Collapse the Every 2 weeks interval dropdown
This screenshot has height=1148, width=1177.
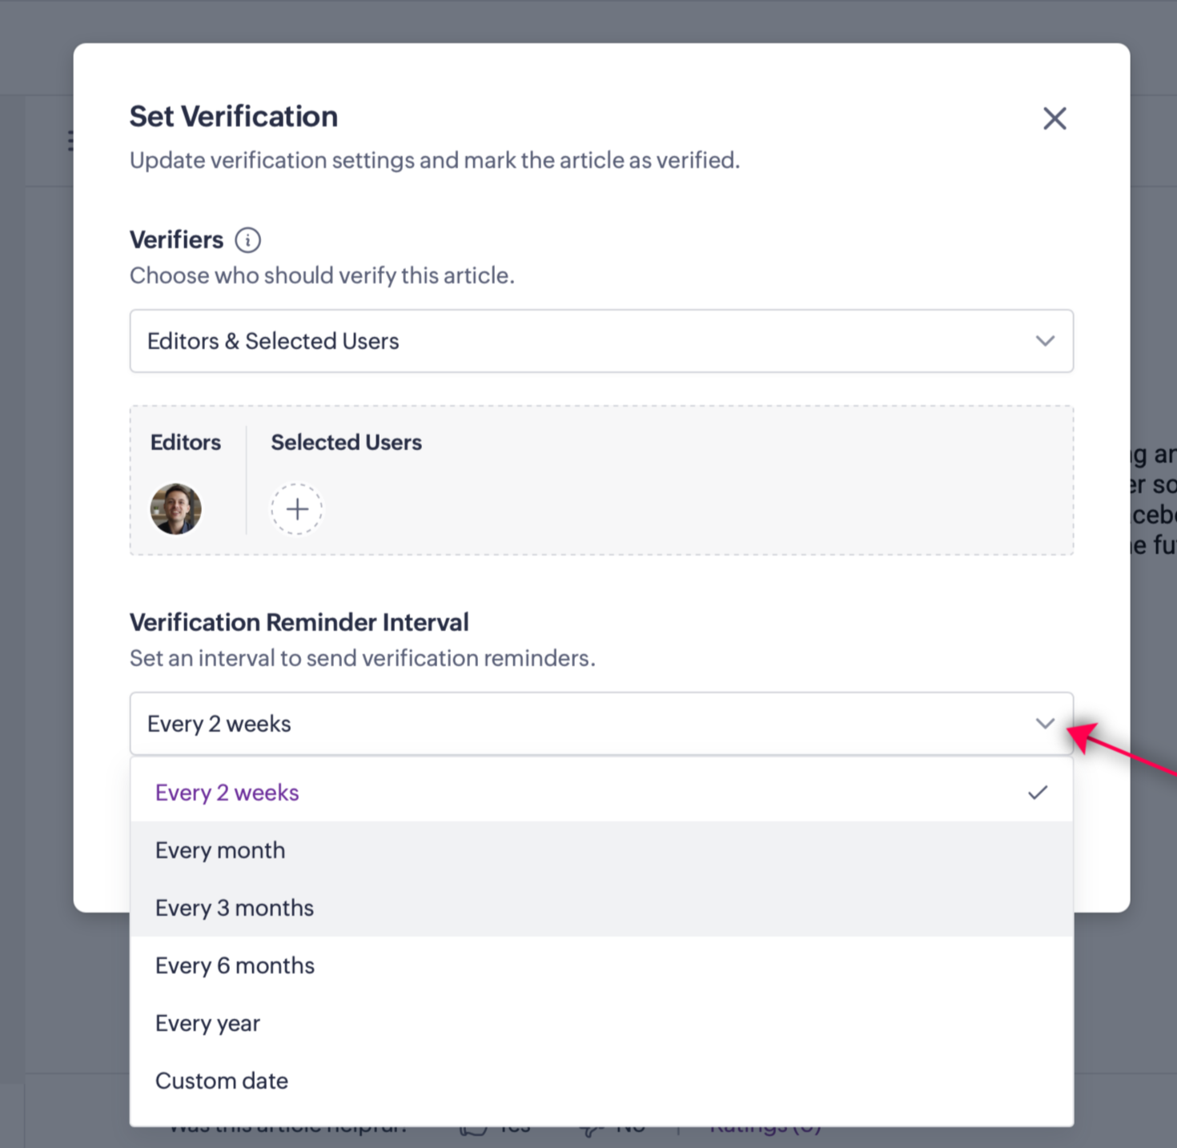coord(601,724)
